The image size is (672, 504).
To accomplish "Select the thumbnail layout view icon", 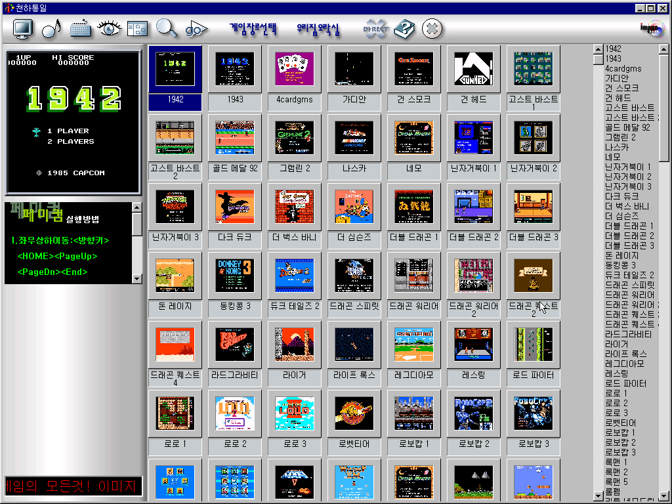I will tap(138, 29).
